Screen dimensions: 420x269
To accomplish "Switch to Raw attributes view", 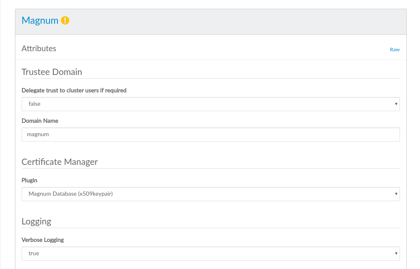I will pos(394,50).
